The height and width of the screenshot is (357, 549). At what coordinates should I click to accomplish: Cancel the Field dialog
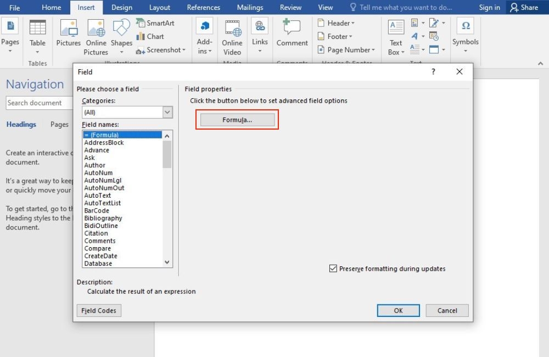point(447,310)
